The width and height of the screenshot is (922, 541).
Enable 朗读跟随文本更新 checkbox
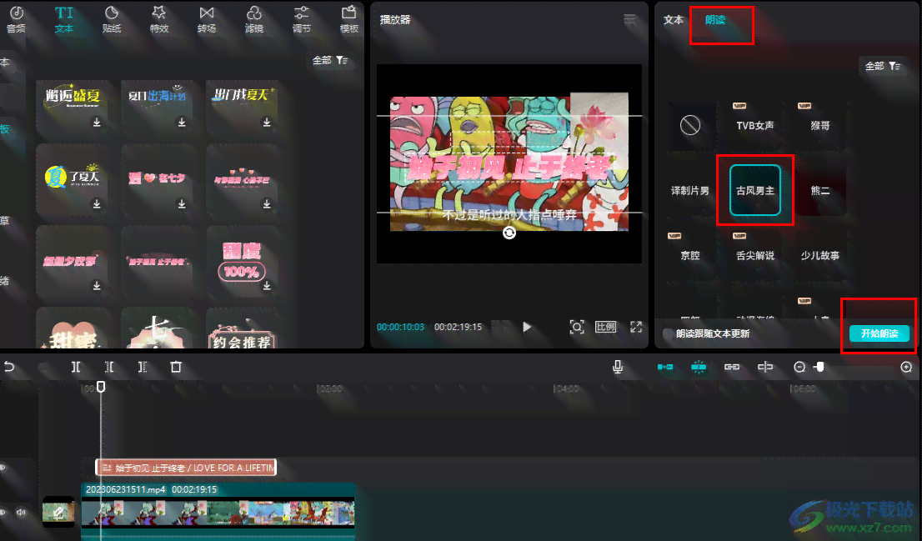[x=668, y=333]
